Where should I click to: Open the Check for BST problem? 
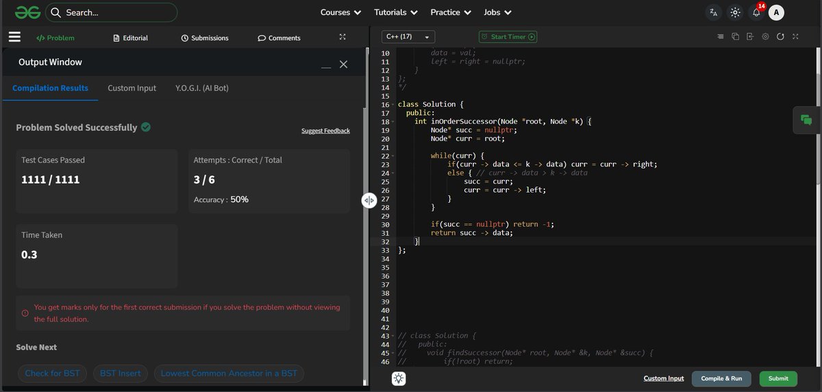[52, 373]
